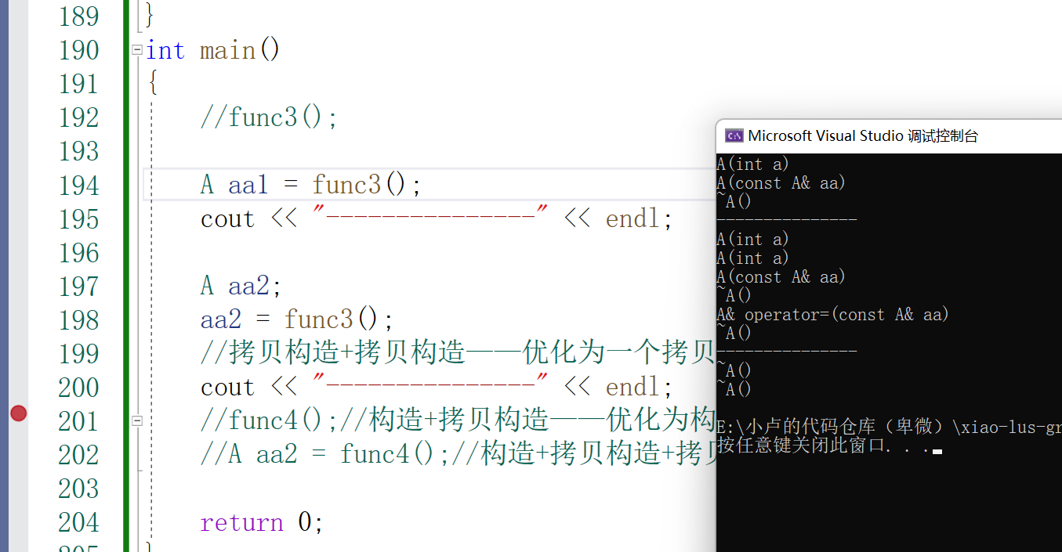Click line number 201 in gutter

point(79,421)
